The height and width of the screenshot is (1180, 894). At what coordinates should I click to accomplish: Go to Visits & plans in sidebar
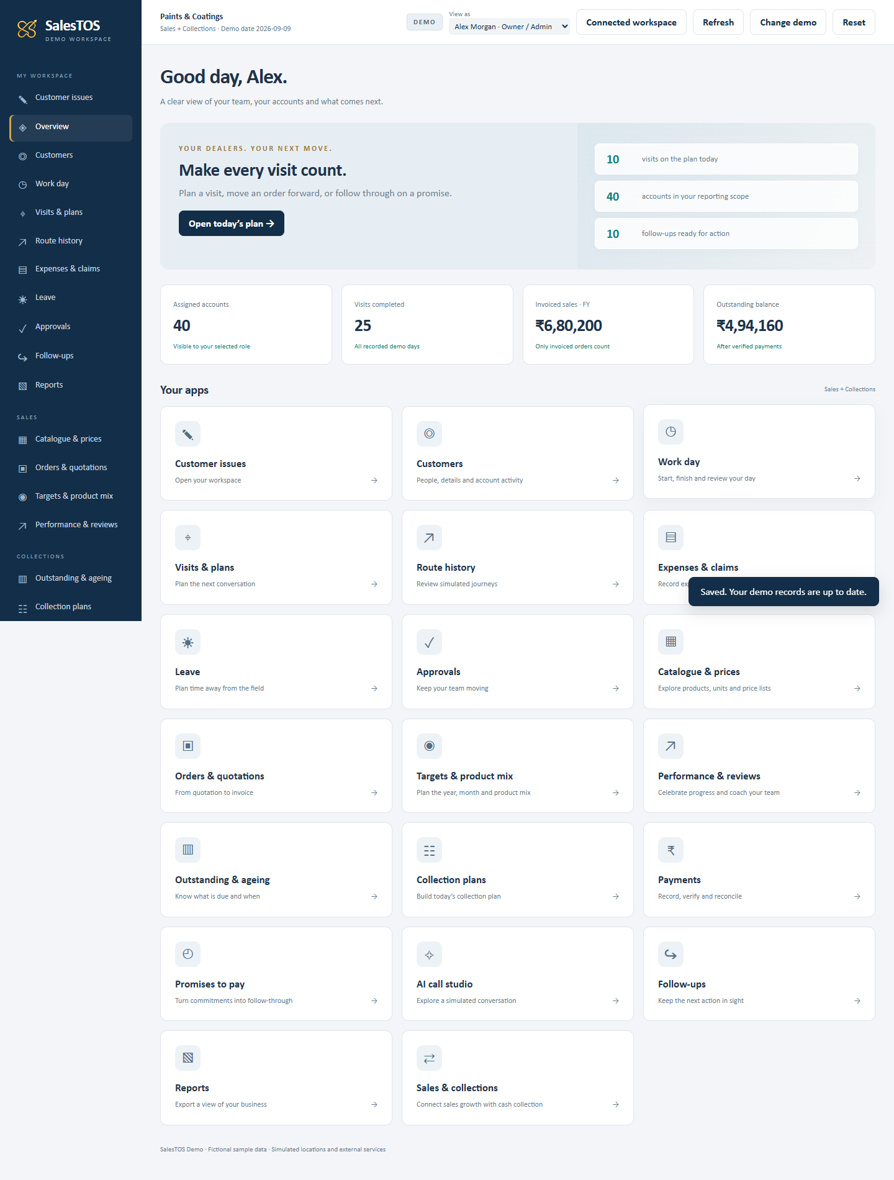click(71, 212)
